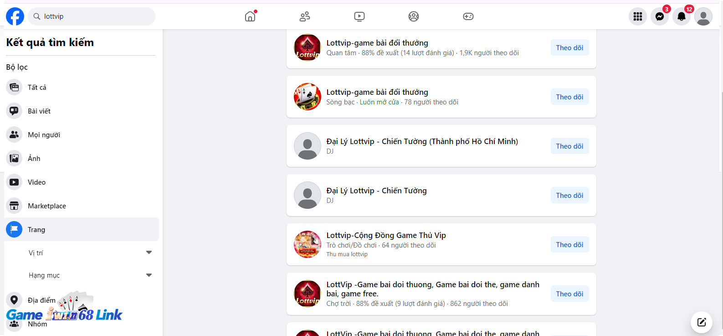This screenshot has width=723, height=336.
Task: Open 'Đại Lý Lottvip - Chiến Tường (Thành phố Hồ Chí Minh)' title
Action: coord(422,141)
